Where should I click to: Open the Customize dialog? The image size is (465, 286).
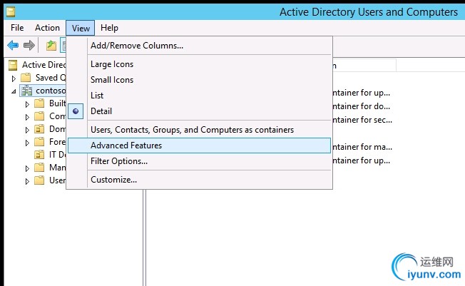[x=199, y=180]
